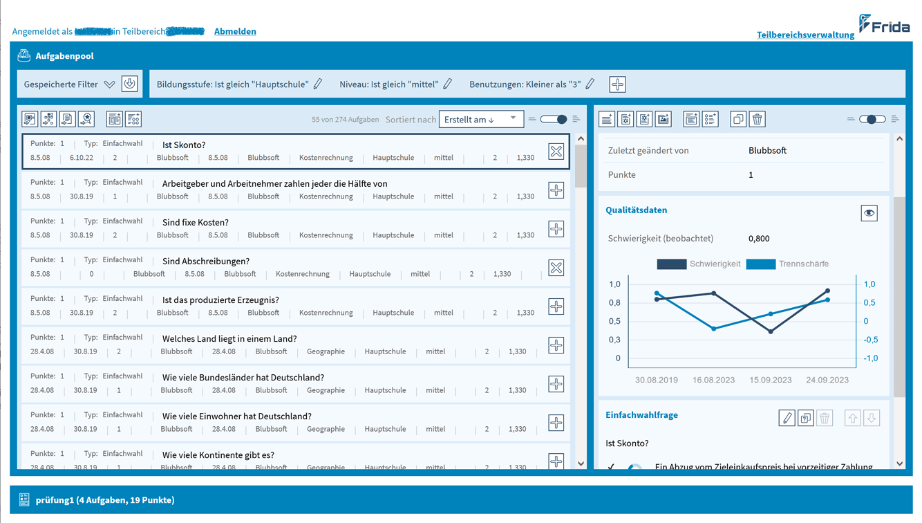922x523 pixels.
Task: Click the save filter download icon
Action: 129,84
